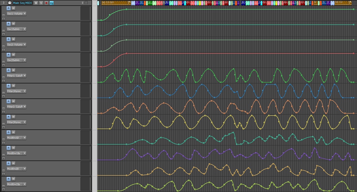Remove the Osc1SubVo automation lane with minus
This screenshot has width=357, height=192.
click(3, 31)
